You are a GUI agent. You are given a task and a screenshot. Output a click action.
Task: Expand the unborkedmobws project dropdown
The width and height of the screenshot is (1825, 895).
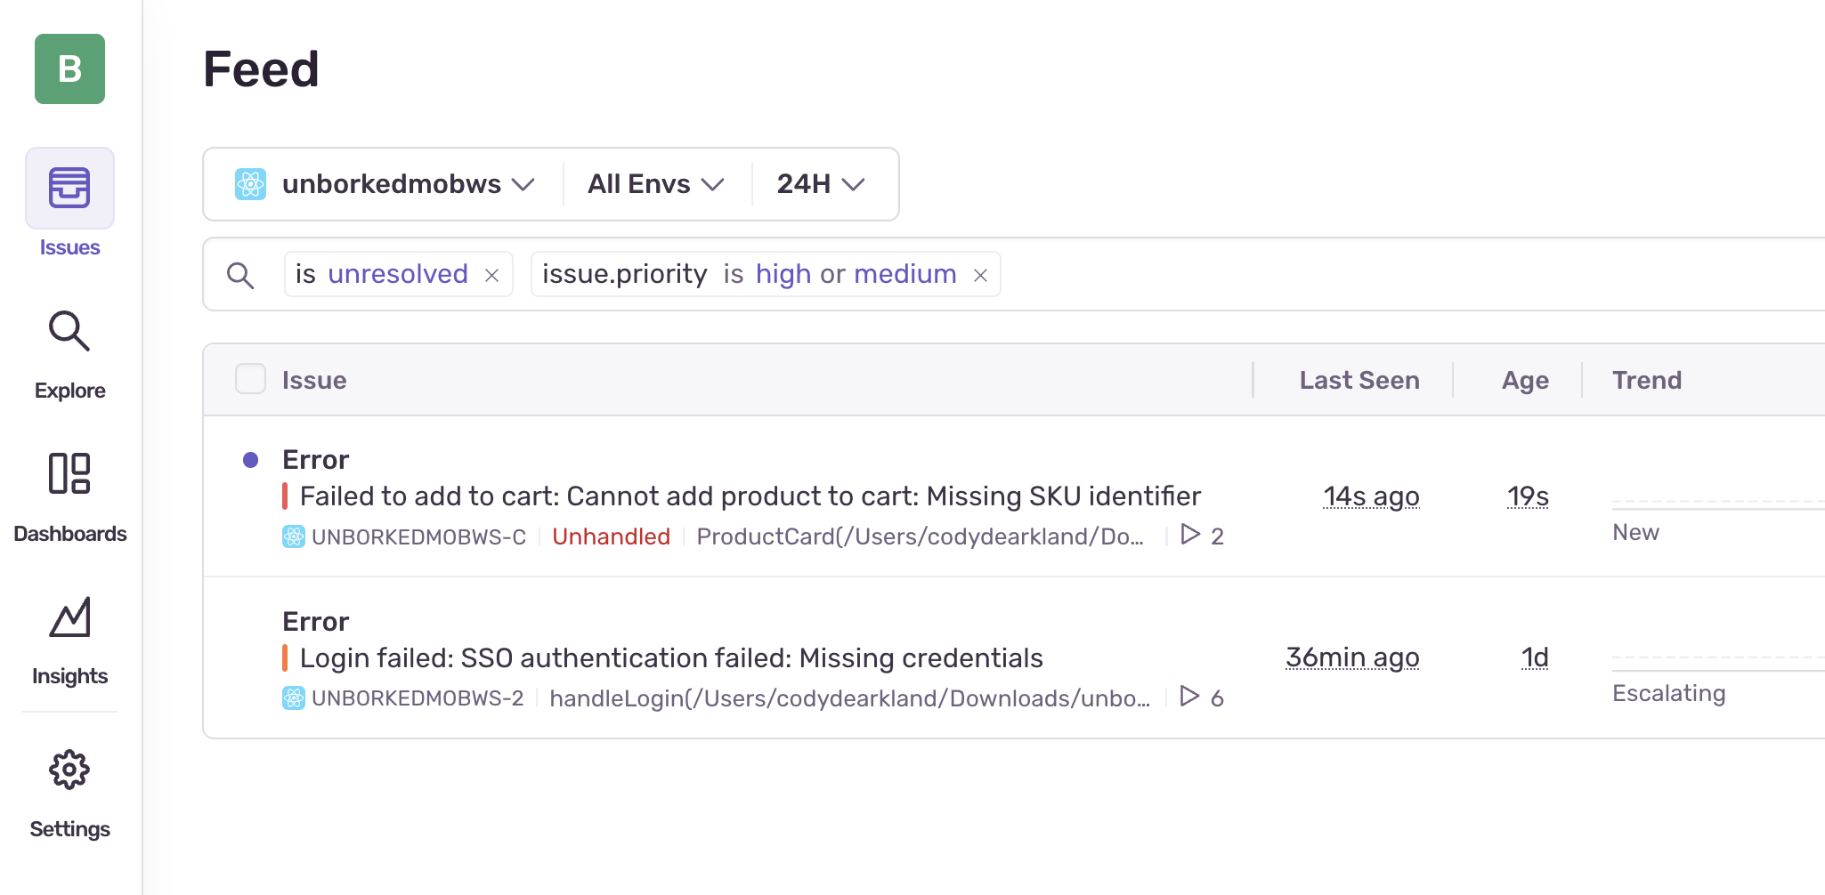[385, 184]
